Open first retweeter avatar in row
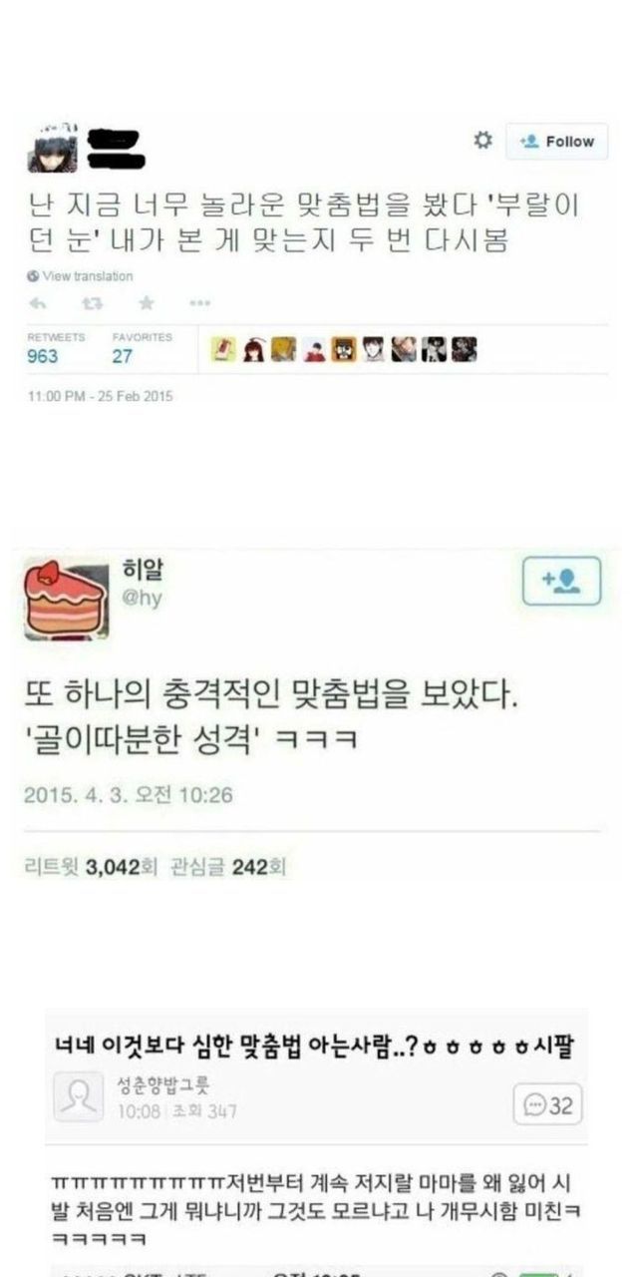 [225, 348]
